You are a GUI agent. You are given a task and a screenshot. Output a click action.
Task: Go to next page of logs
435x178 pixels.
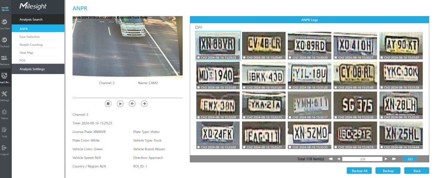click(x=386, y=159)
